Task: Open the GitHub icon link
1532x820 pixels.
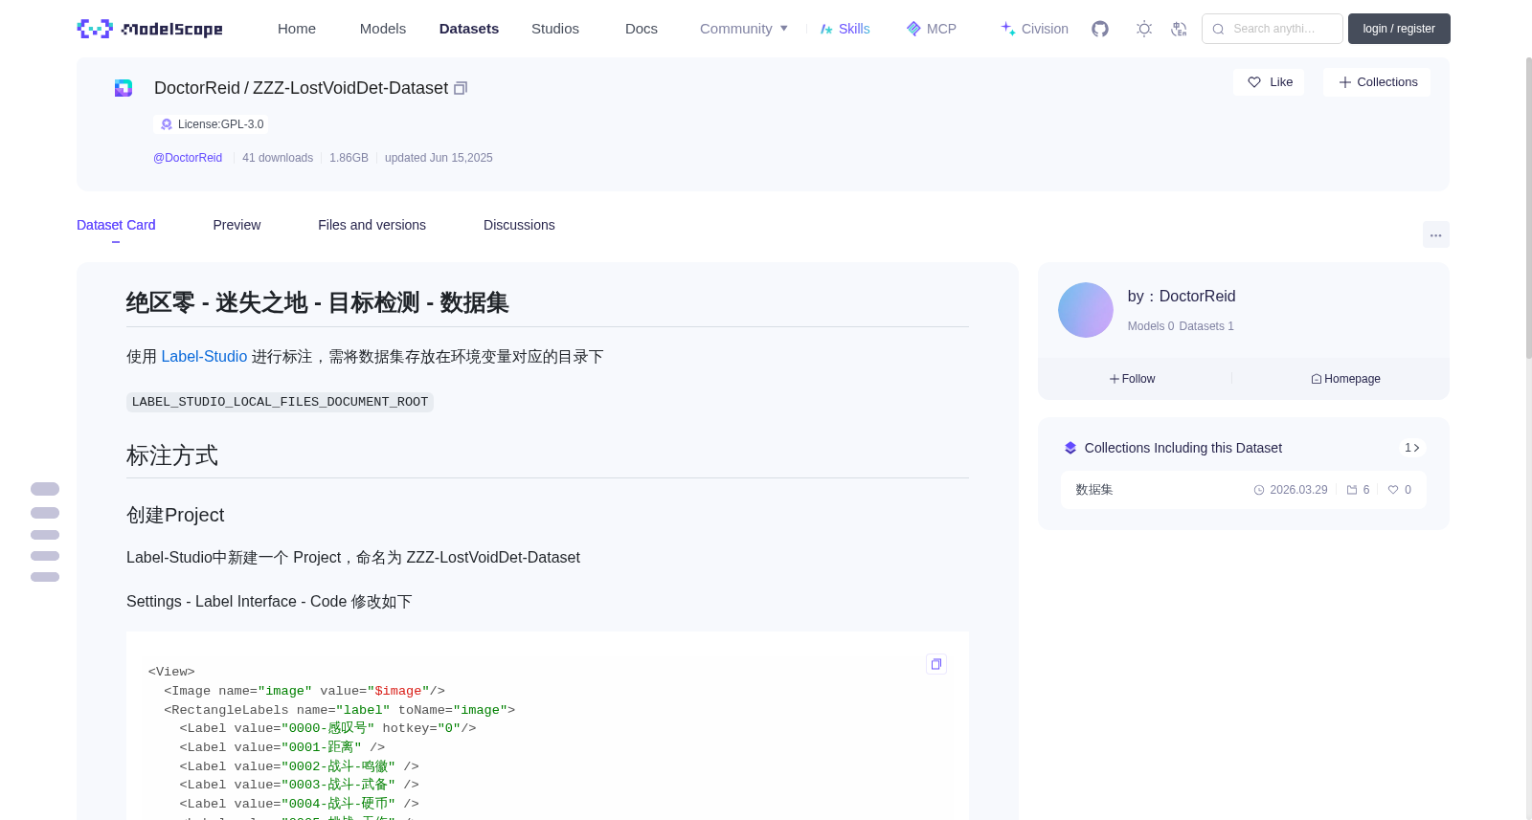Action: point(1100,29)
